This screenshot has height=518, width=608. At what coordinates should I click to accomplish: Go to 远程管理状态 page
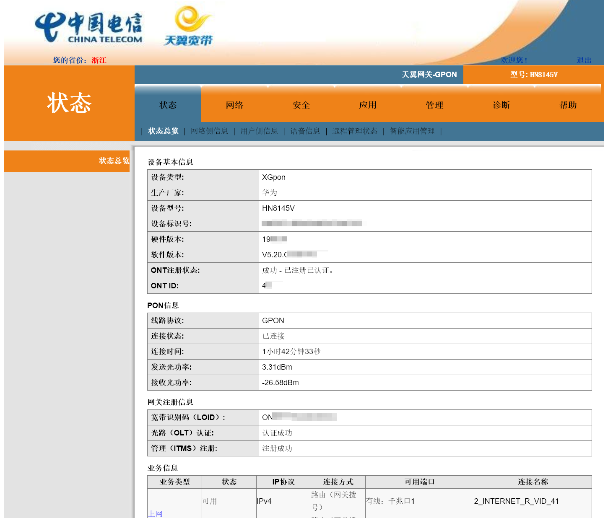pyautogui.click(x=355, y=131)
